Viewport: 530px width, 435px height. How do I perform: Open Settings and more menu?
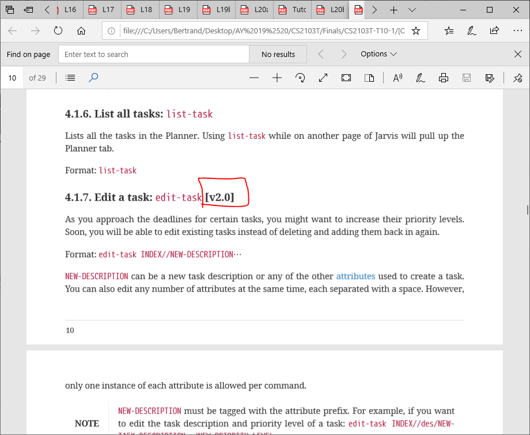tap(517, 30)
